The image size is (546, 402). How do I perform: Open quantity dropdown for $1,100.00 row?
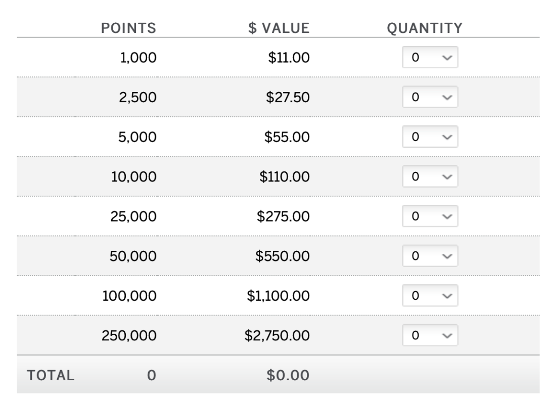pyautogui.click(x=430, y=295)
